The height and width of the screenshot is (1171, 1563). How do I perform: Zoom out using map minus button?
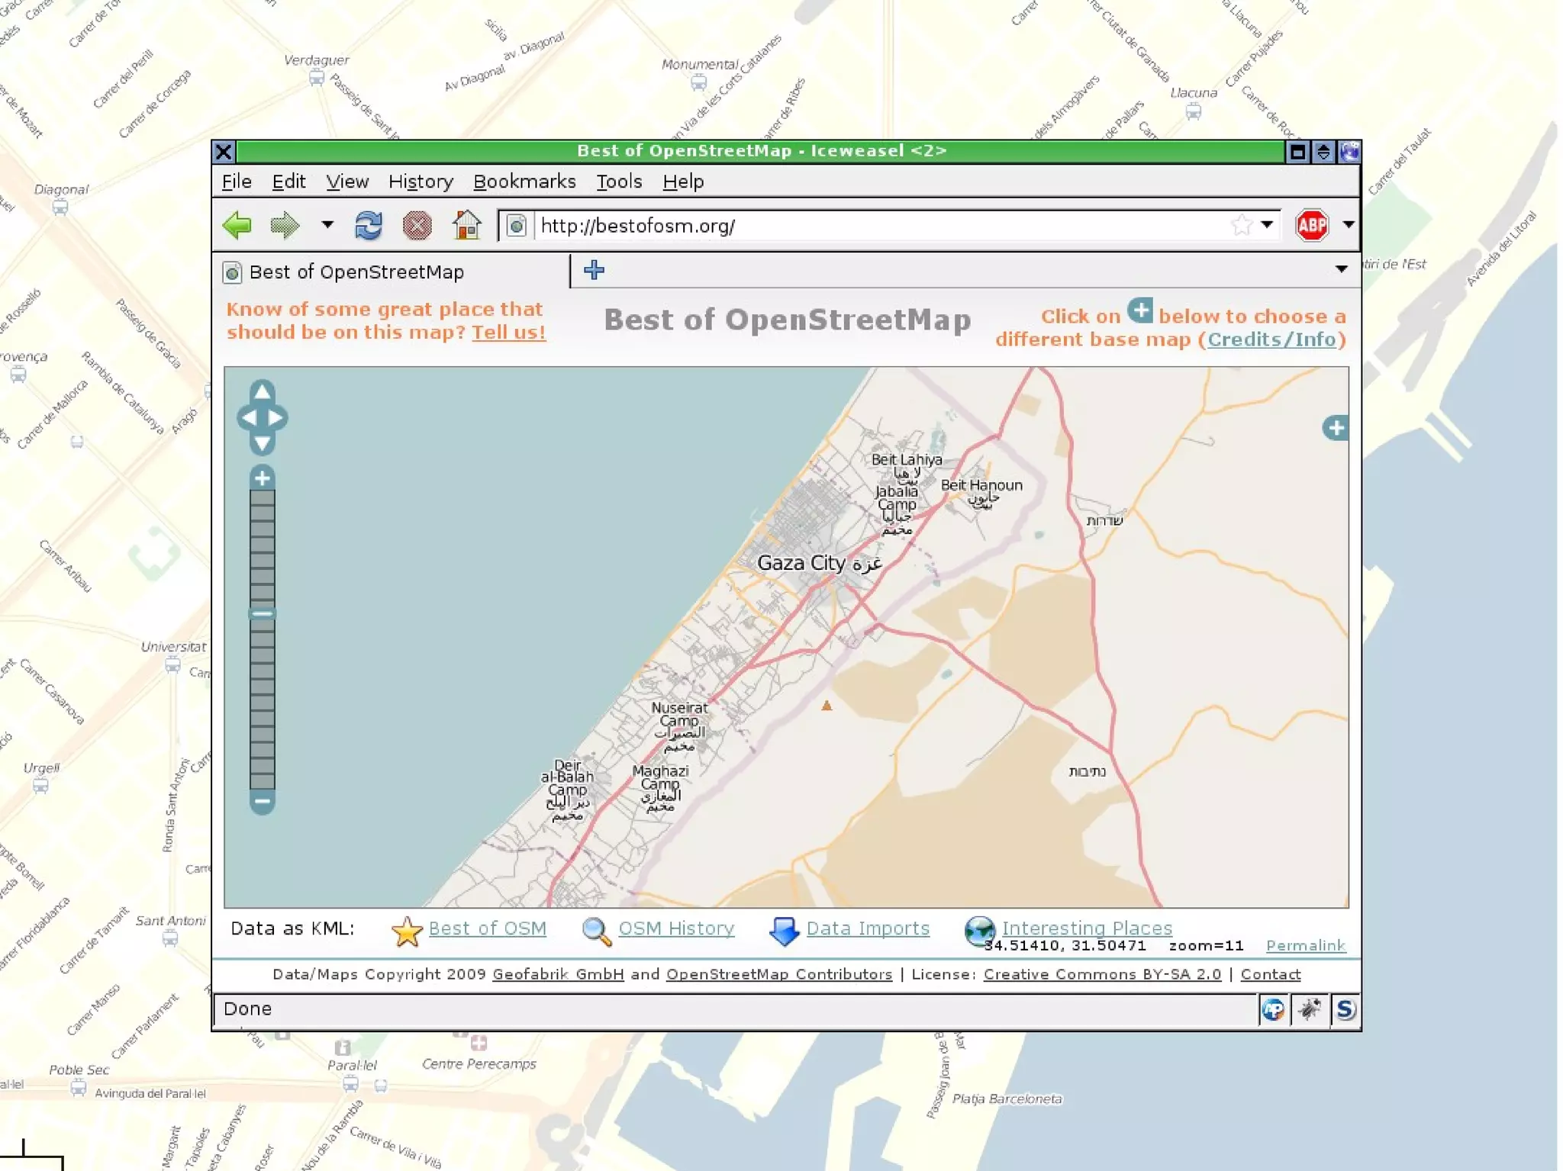[262, 802]
